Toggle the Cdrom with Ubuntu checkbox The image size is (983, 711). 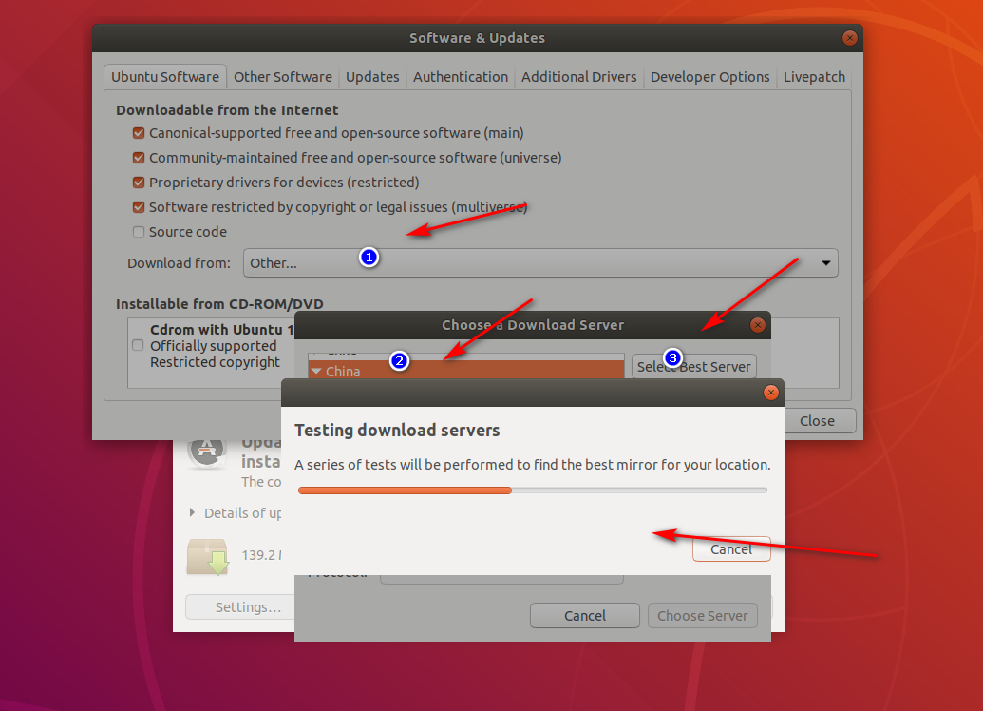coord(138,345)
